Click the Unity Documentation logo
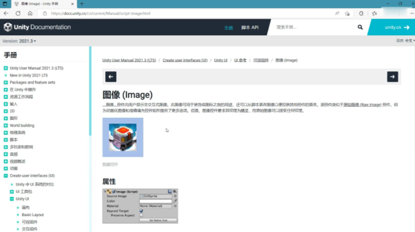415x232 pixels. pos(37,27)
